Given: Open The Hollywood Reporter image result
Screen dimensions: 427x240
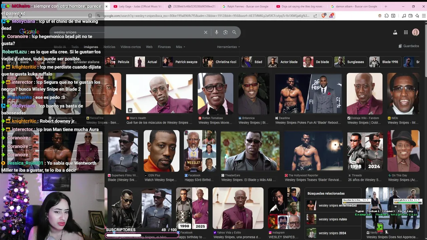Looking at the screenshot, I should (314, 151).
